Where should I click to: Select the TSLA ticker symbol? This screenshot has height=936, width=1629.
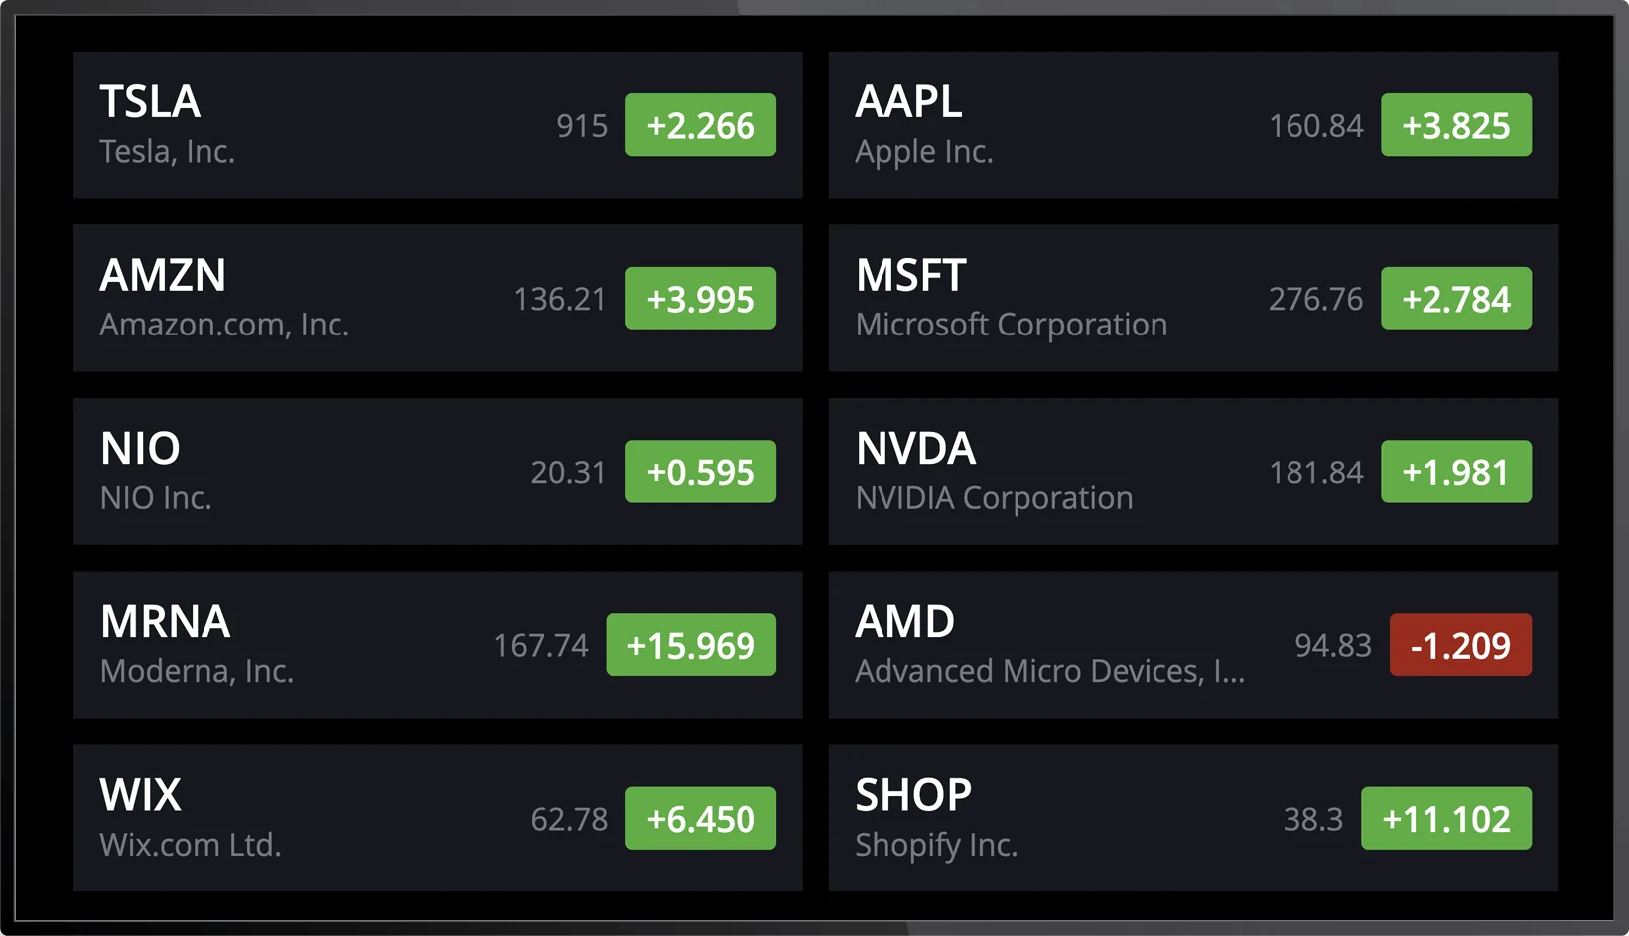(x=150, y=101)
